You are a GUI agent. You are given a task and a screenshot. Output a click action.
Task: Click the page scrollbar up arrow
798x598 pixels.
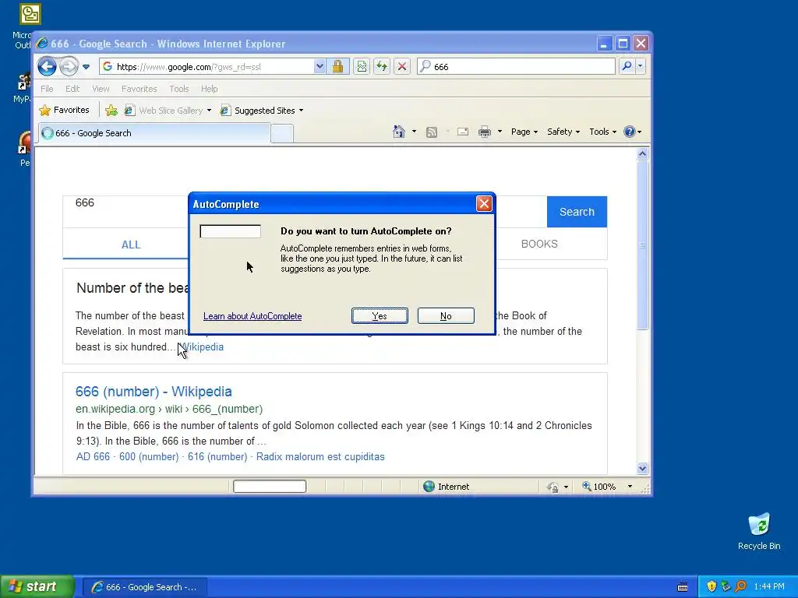(642, 153)
